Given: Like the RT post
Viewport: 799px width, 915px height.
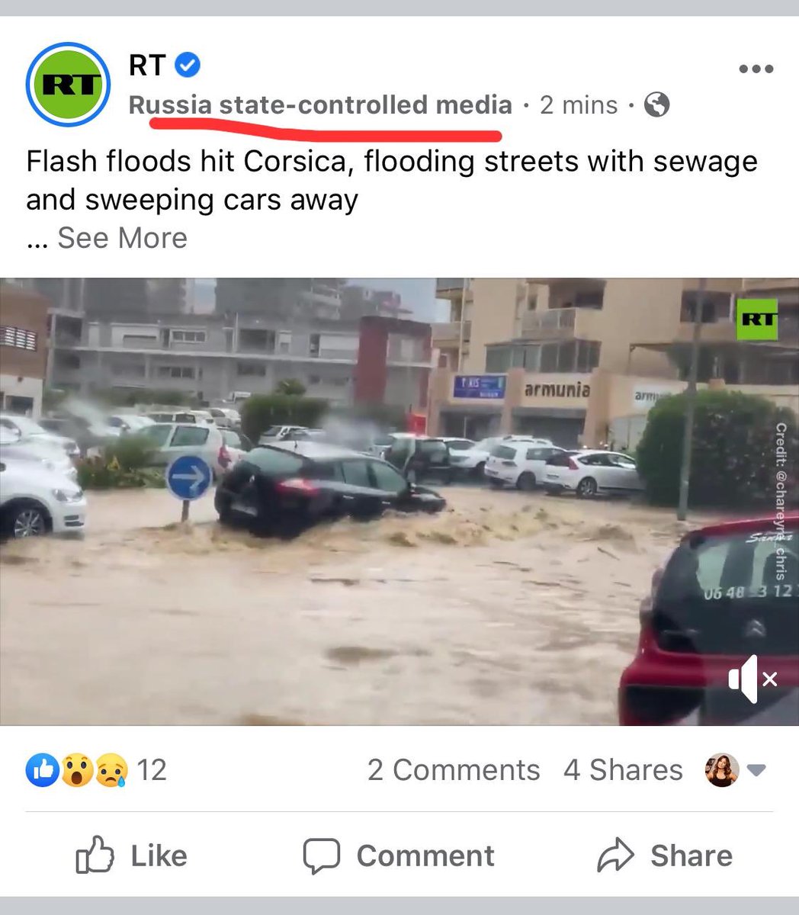Looking at the screenshot, I should [x=131, y=856].
